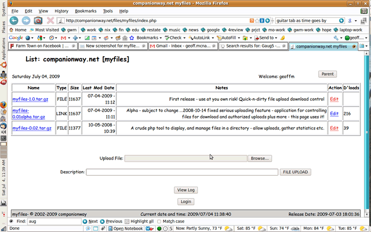This screenshot has width=371, height=232.
Task: Click the View Log button
Action: tap(185, 190)
